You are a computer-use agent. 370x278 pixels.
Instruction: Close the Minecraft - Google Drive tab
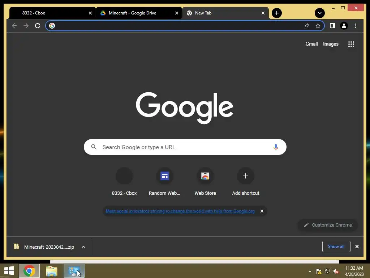pos(176,13)
